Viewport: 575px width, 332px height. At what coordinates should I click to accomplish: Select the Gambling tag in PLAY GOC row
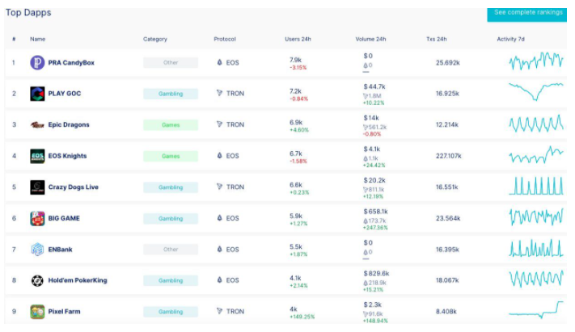(171, 94)
